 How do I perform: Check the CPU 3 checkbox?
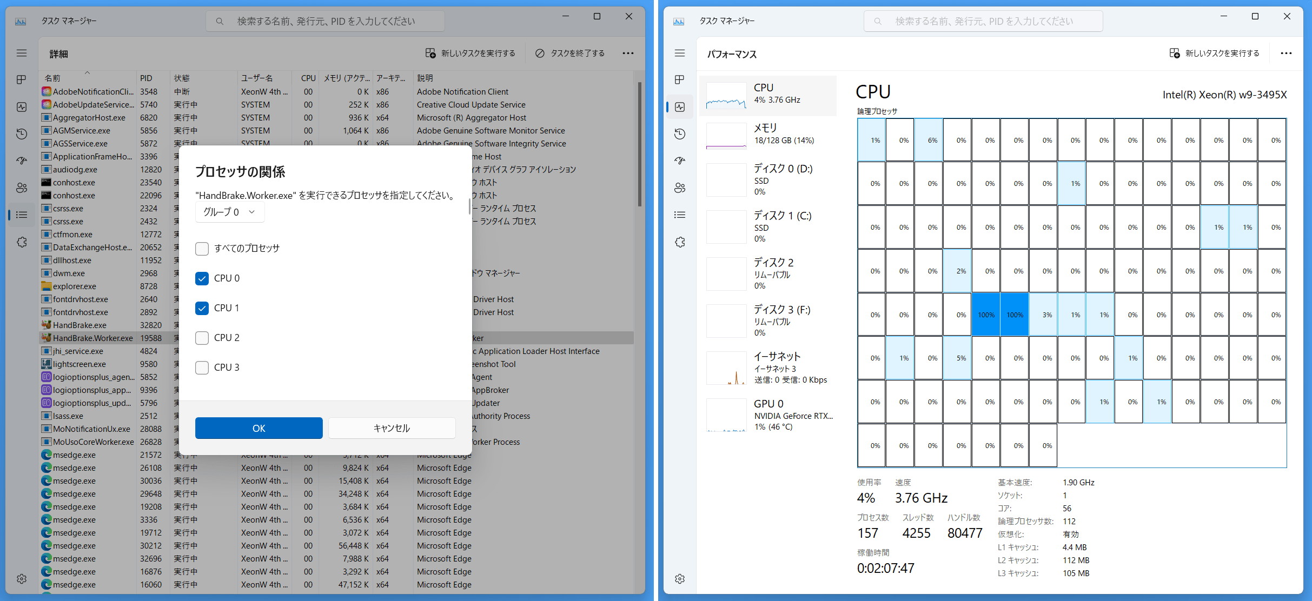pos(202,368)
